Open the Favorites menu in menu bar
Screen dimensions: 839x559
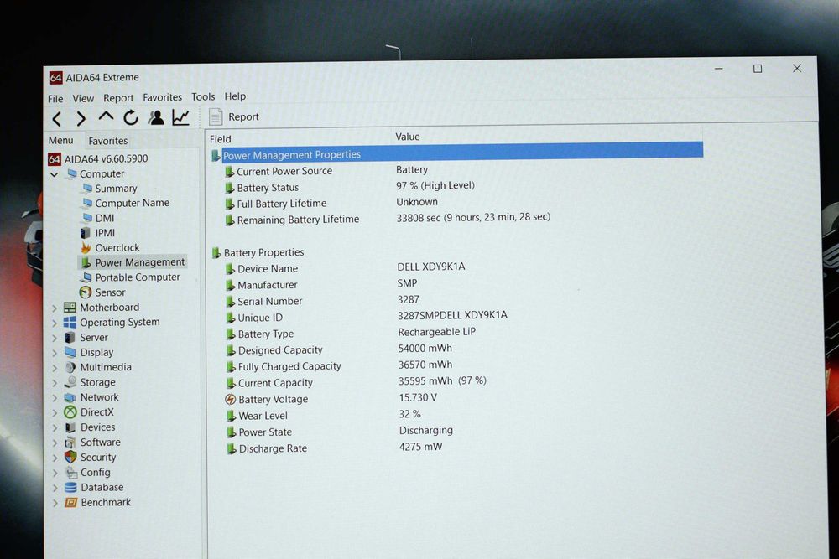pos(162,97)
